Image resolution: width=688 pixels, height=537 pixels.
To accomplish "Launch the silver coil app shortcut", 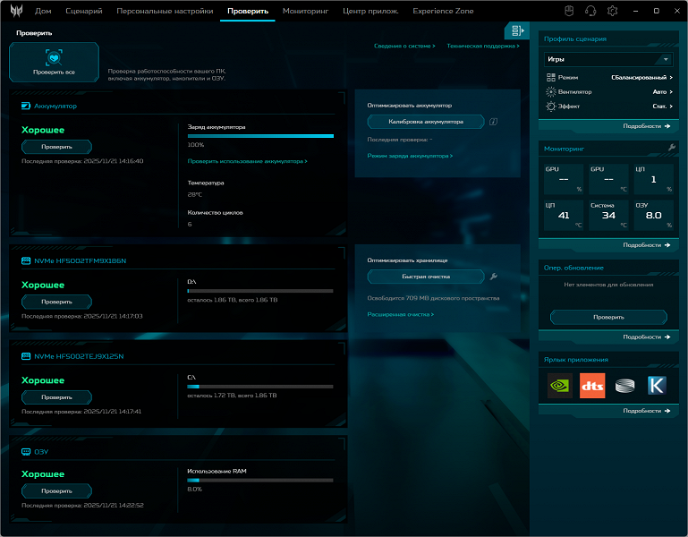I will coord(624,386).
